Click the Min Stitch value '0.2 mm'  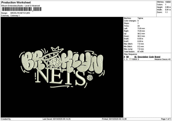pyautogui.click(x=141, y=47)
